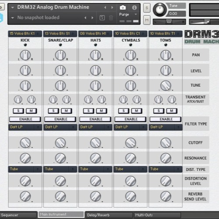Load the next snapshot arrow

pos(92,18)
